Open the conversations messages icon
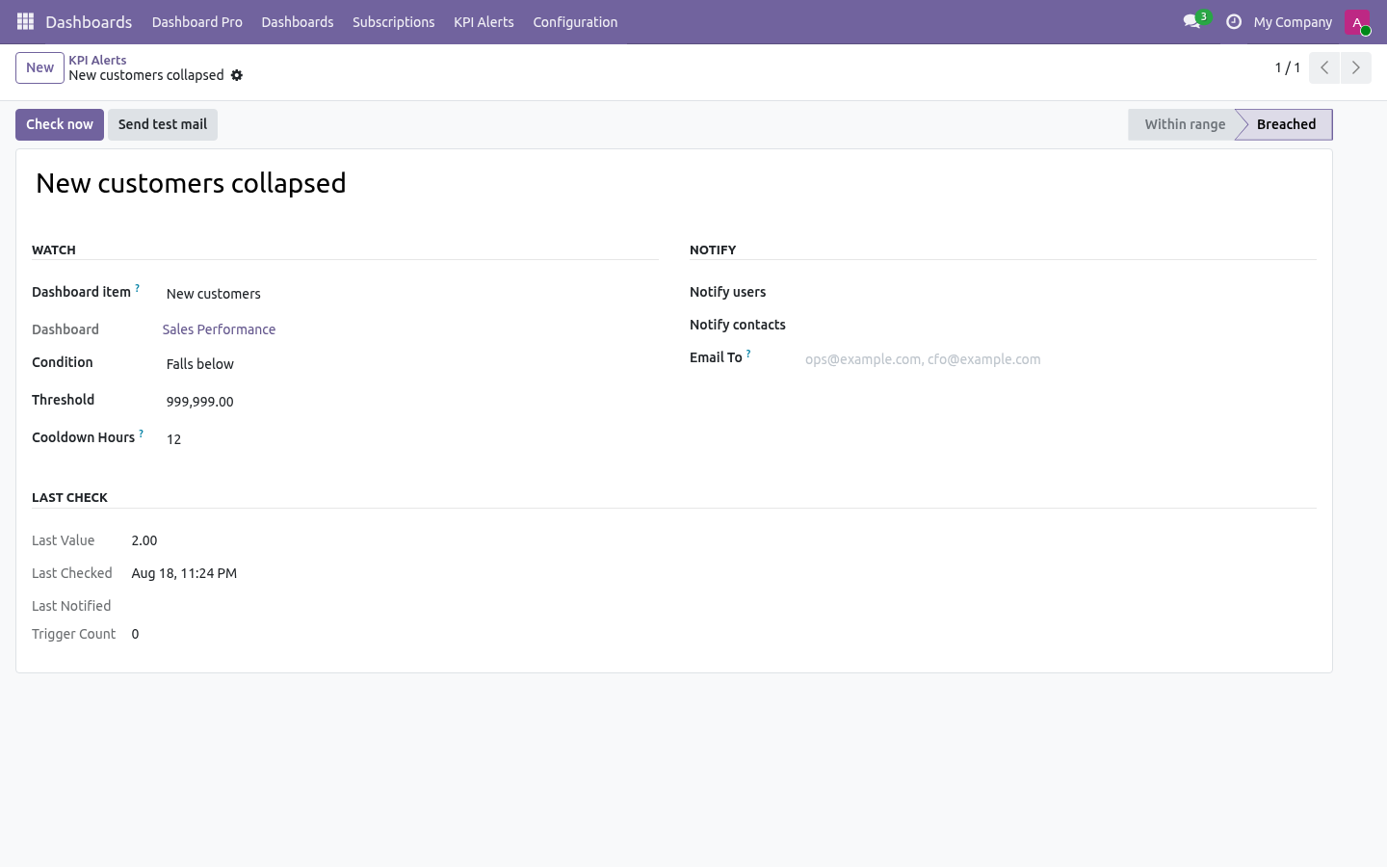Screen dimensions: 1387x867 click(1191, 21)
